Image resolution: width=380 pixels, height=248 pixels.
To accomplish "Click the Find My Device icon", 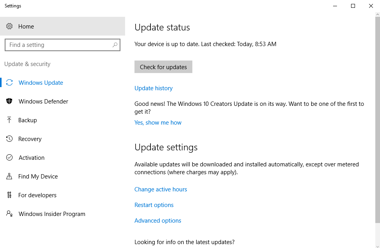I will [x=9, y=177].
